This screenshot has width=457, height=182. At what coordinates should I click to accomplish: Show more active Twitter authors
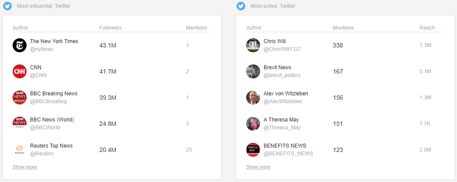pyautogui.click(x=258, y=167)
